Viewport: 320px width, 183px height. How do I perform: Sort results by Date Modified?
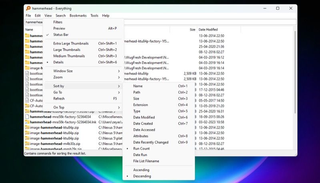tap(144, 118)
